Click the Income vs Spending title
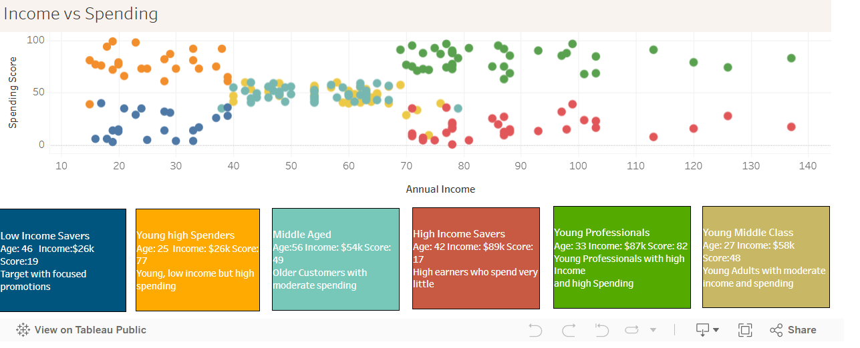This screenshot has height=348, width=860. click(81, 14)
